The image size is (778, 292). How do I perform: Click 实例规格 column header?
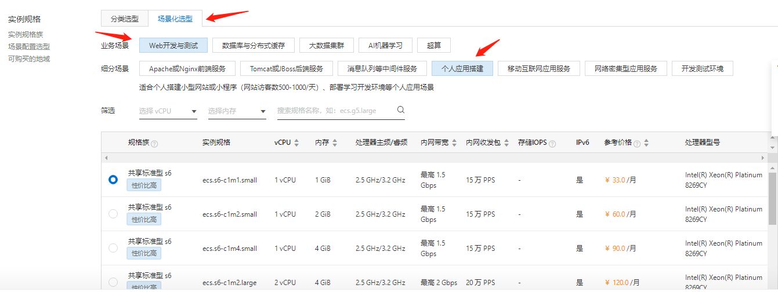pos(216,143)
